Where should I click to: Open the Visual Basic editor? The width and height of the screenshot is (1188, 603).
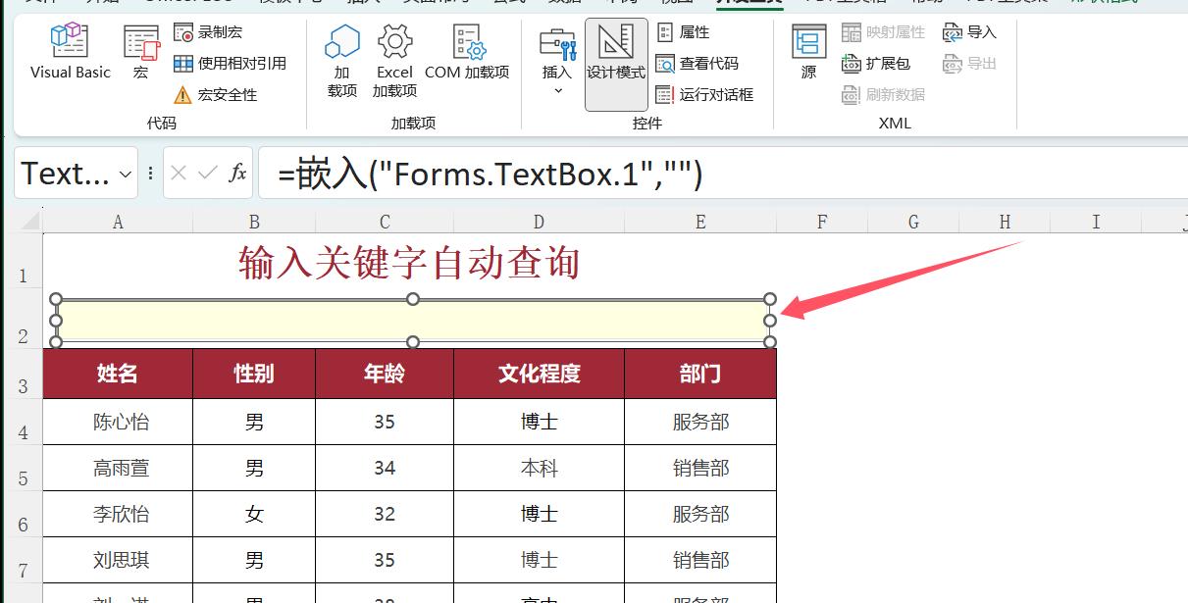click(x=71, y=53)
